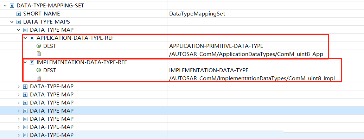This screenshot has height=139, width=364.
Task: Select the APPLICATION-PRIMITIVE-DATA-TYPE value
Action: point(216,46)
